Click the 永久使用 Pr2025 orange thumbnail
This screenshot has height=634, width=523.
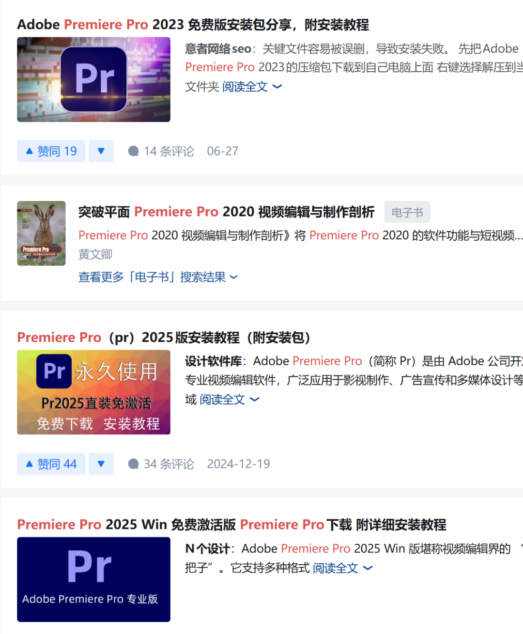tap(93, 392)
